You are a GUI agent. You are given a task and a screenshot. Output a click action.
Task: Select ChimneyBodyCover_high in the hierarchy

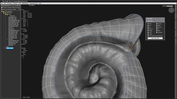(x=14, y=22)
